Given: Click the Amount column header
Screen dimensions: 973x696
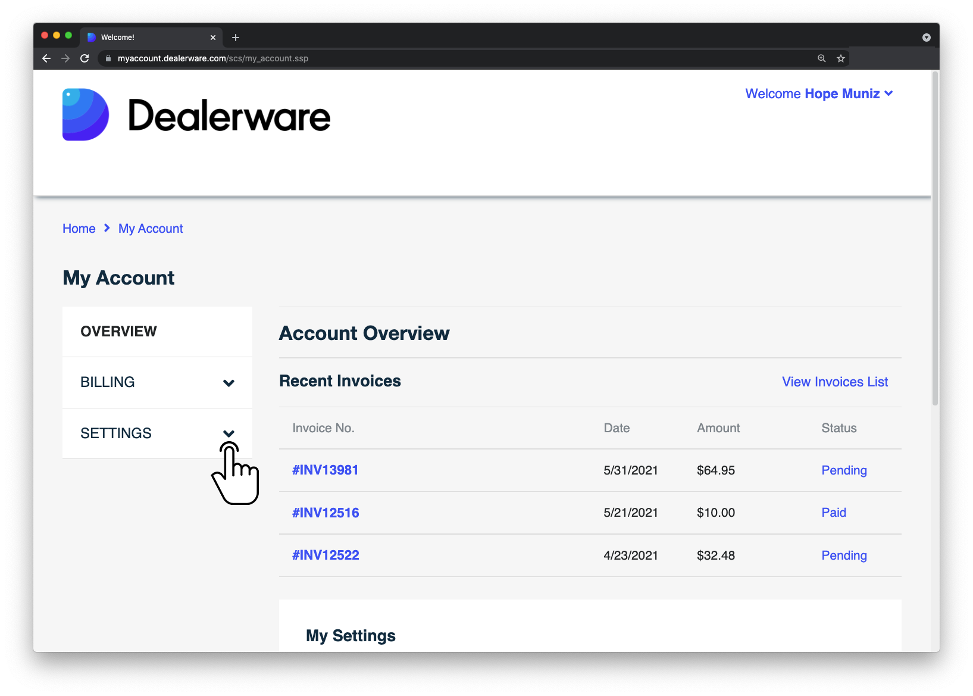Looking at the screenshot, I should (718, 428).
